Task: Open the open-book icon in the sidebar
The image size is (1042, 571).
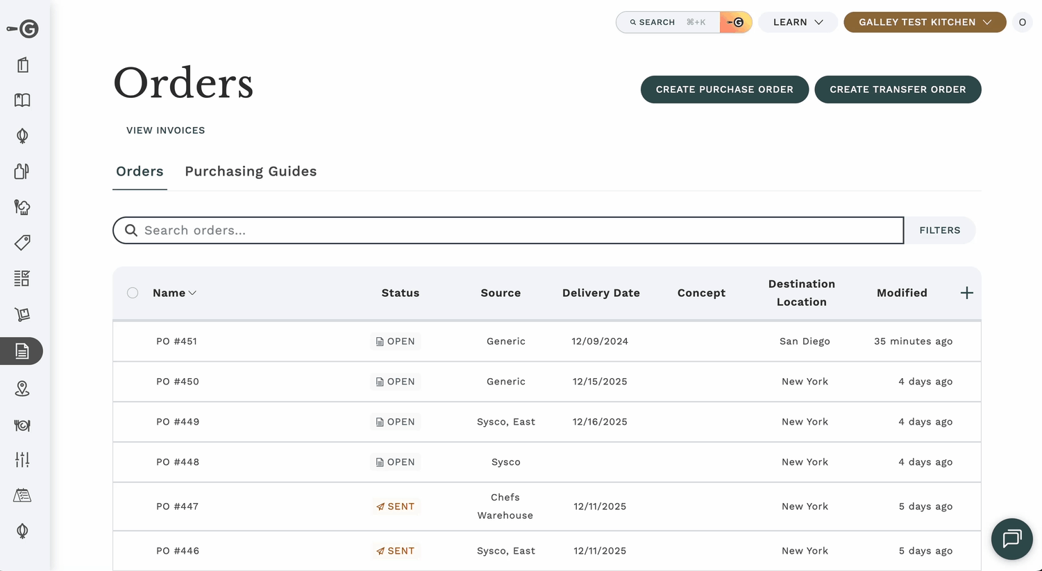Action: (22, 100)
